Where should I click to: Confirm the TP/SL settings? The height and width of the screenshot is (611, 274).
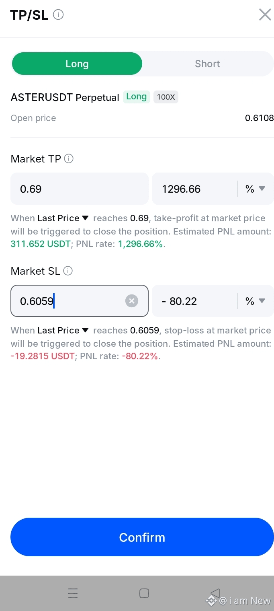(x=142, y=537)
